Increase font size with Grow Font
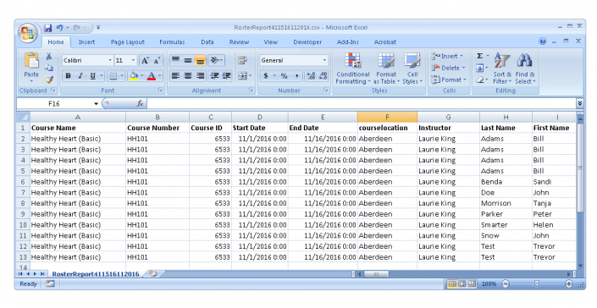 point(145,60)
